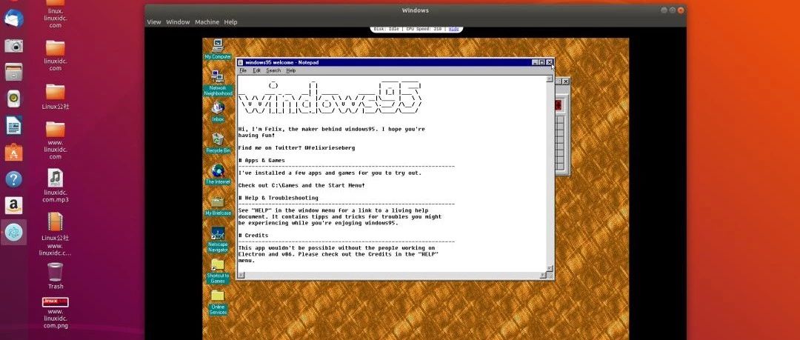The image size is (800, 340).
Task: Open Notepad File menu
Action: [243, 70]
